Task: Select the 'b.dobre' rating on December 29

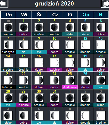Action: (23, 105)
